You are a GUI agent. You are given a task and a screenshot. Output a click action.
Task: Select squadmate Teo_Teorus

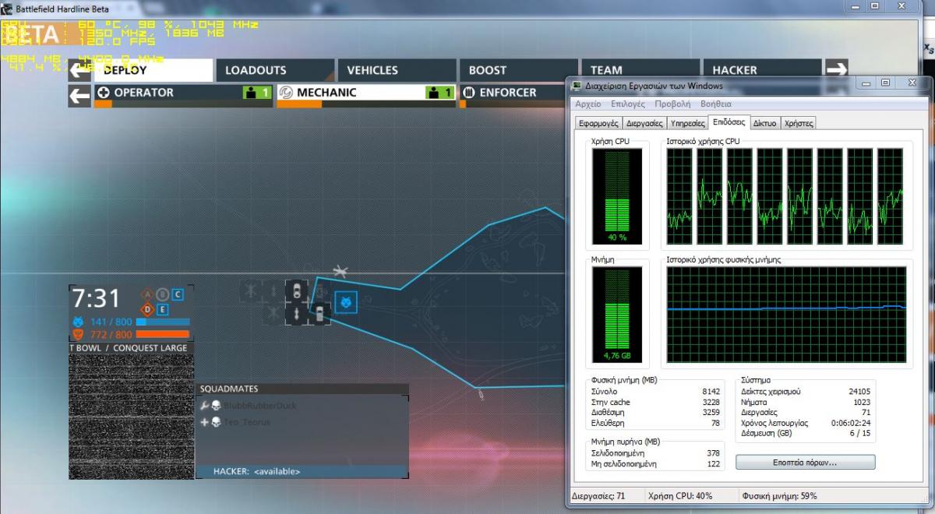(x=248, y=422)
